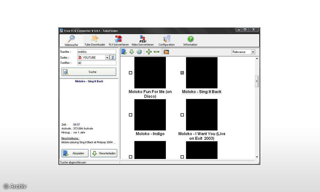
Task: Click the play video toolbar icon
Action: point(124,52)
